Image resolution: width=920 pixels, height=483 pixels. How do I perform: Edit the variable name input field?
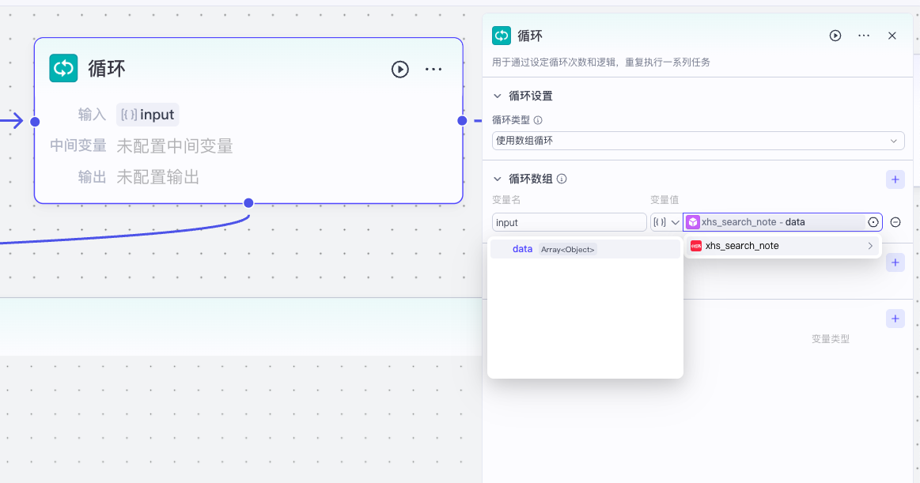coord(569,222)
